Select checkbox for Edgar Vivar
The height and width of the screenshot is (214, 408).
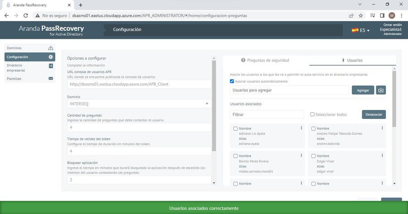[x=313, y=156]
